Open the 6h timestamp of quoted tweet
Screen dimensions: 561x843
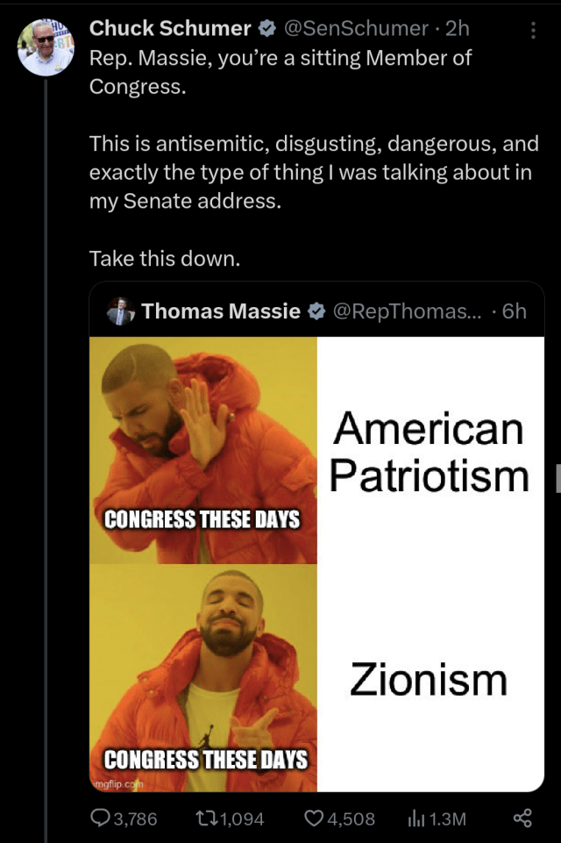click(515, 311)
